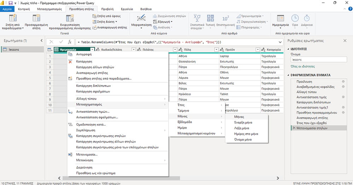Click the Standard (Τυπική) calculations icon
353x185 pixels.
pyautogui.click(x=210, y=18)
